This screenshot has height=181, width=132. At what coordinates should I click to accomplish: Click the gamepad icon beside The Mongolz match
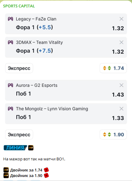click(x=10, y=109)
